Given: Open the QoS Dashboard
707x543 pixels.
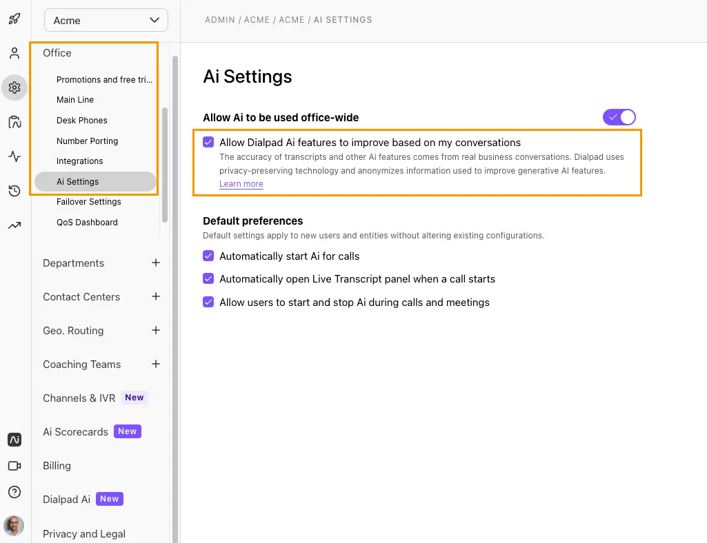Looking at the screenshot, I should click(x=87, y=222).
